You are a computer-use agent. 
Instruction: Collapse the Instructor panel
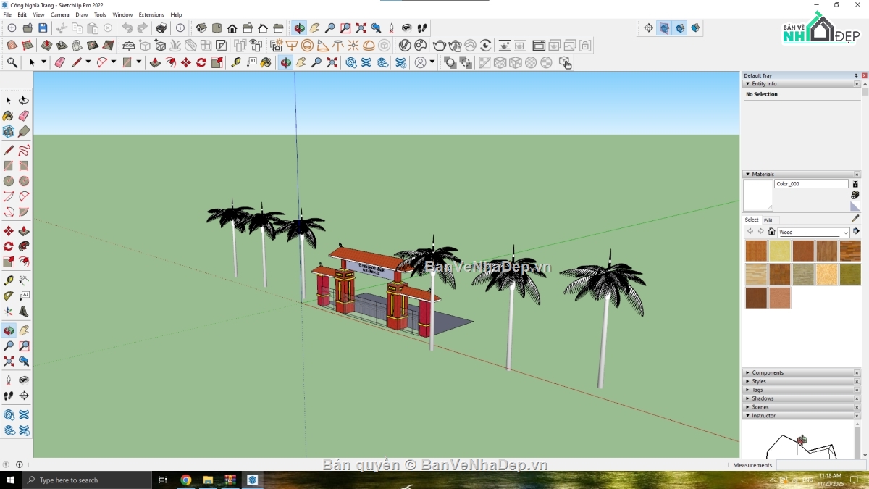[747, 416]
